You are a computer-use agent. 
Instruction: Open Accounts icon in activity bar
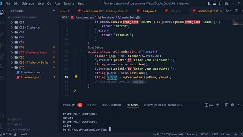[2, 115]
